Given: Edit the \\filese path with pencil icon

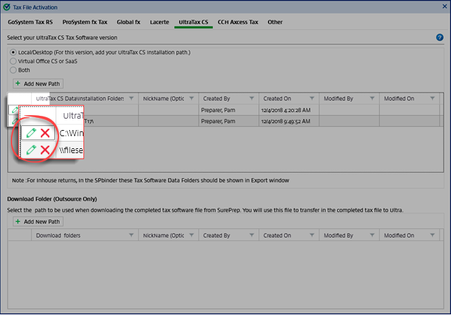Looking at the screenshot, I should click(31, 150).
